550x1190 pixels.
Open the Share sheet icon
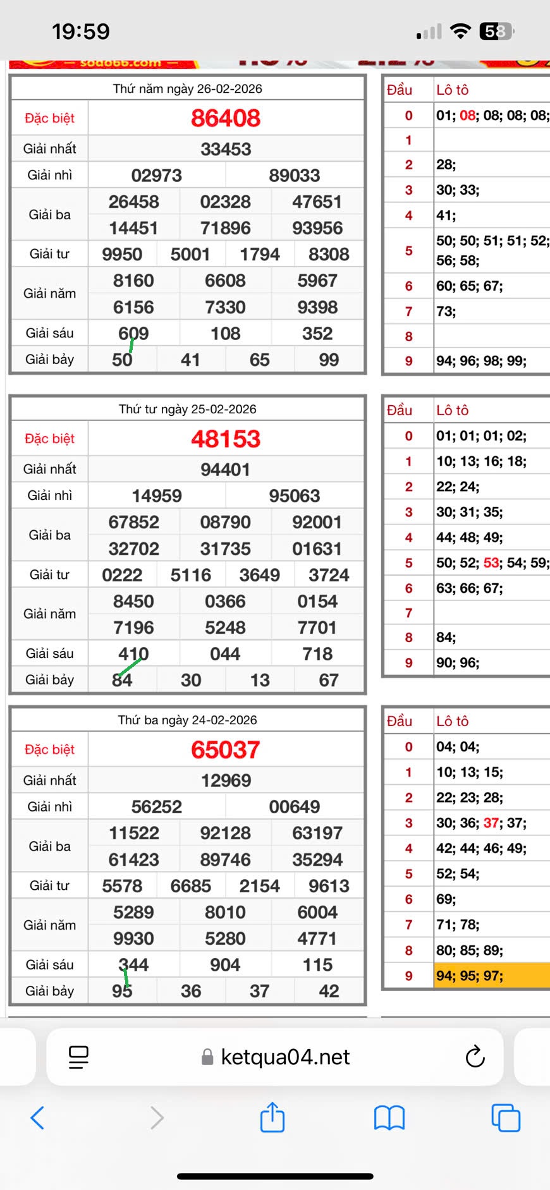click(272, 1117)
